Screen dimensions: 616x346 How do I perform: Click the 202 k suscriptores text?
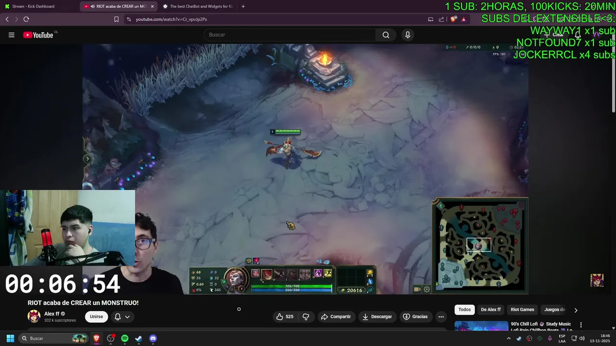60,320
